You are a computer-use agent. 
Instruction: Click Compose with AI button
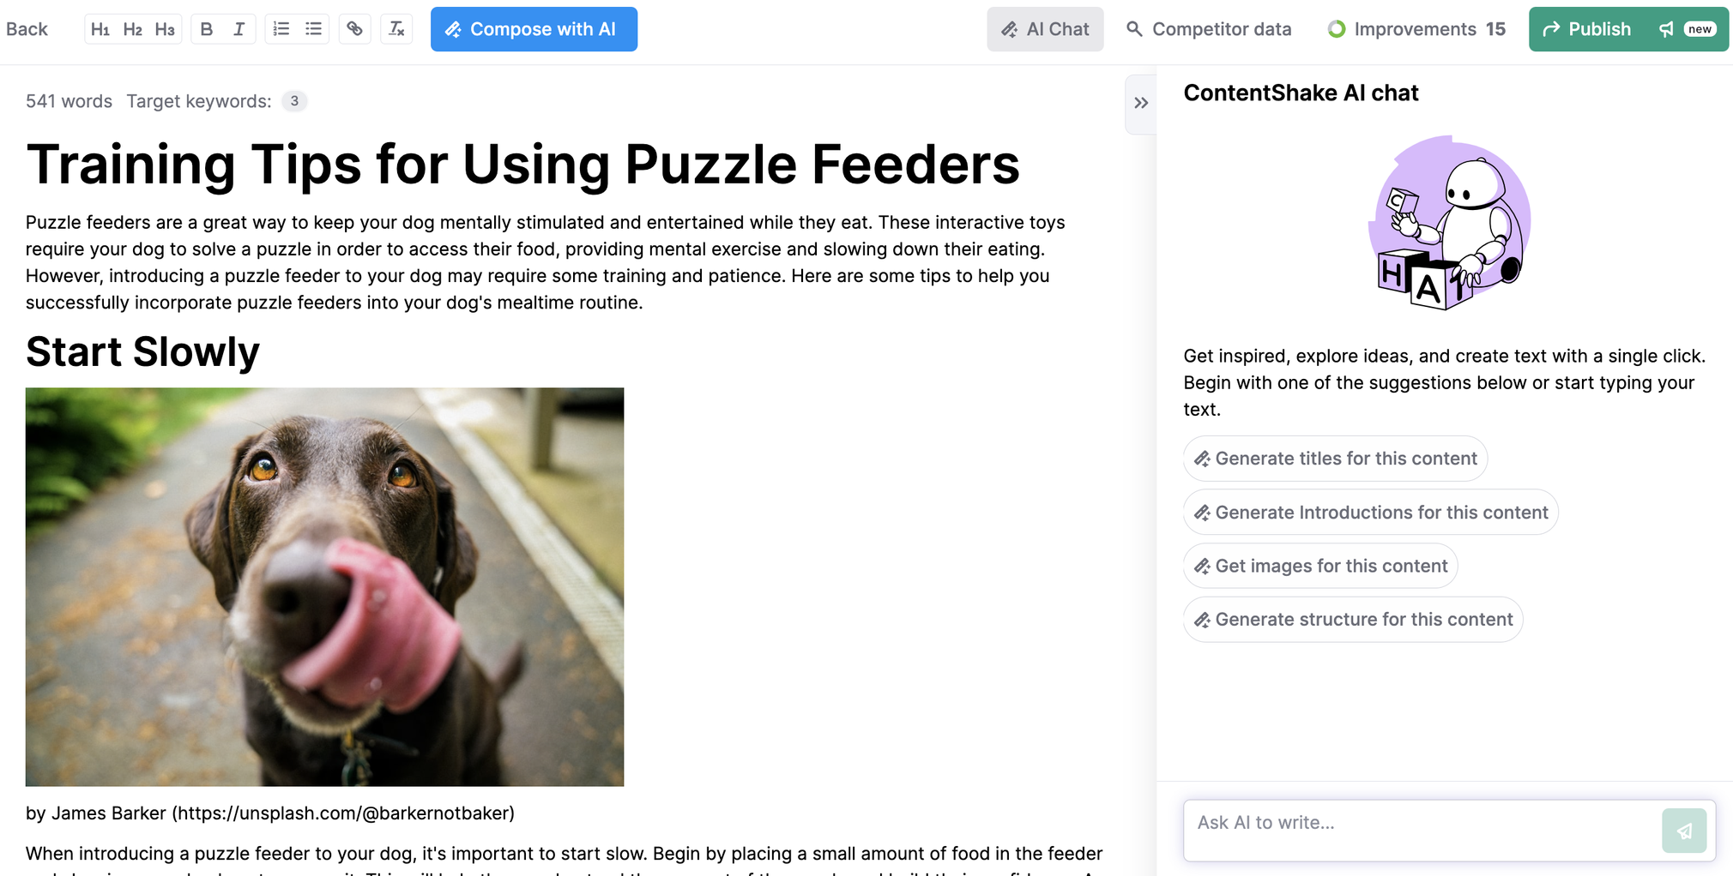coord(534,29)
